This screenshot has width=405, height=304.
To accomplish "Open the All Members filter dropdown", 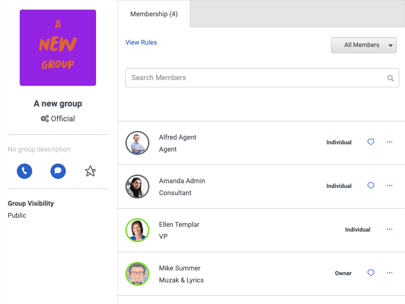I will 364,45.
